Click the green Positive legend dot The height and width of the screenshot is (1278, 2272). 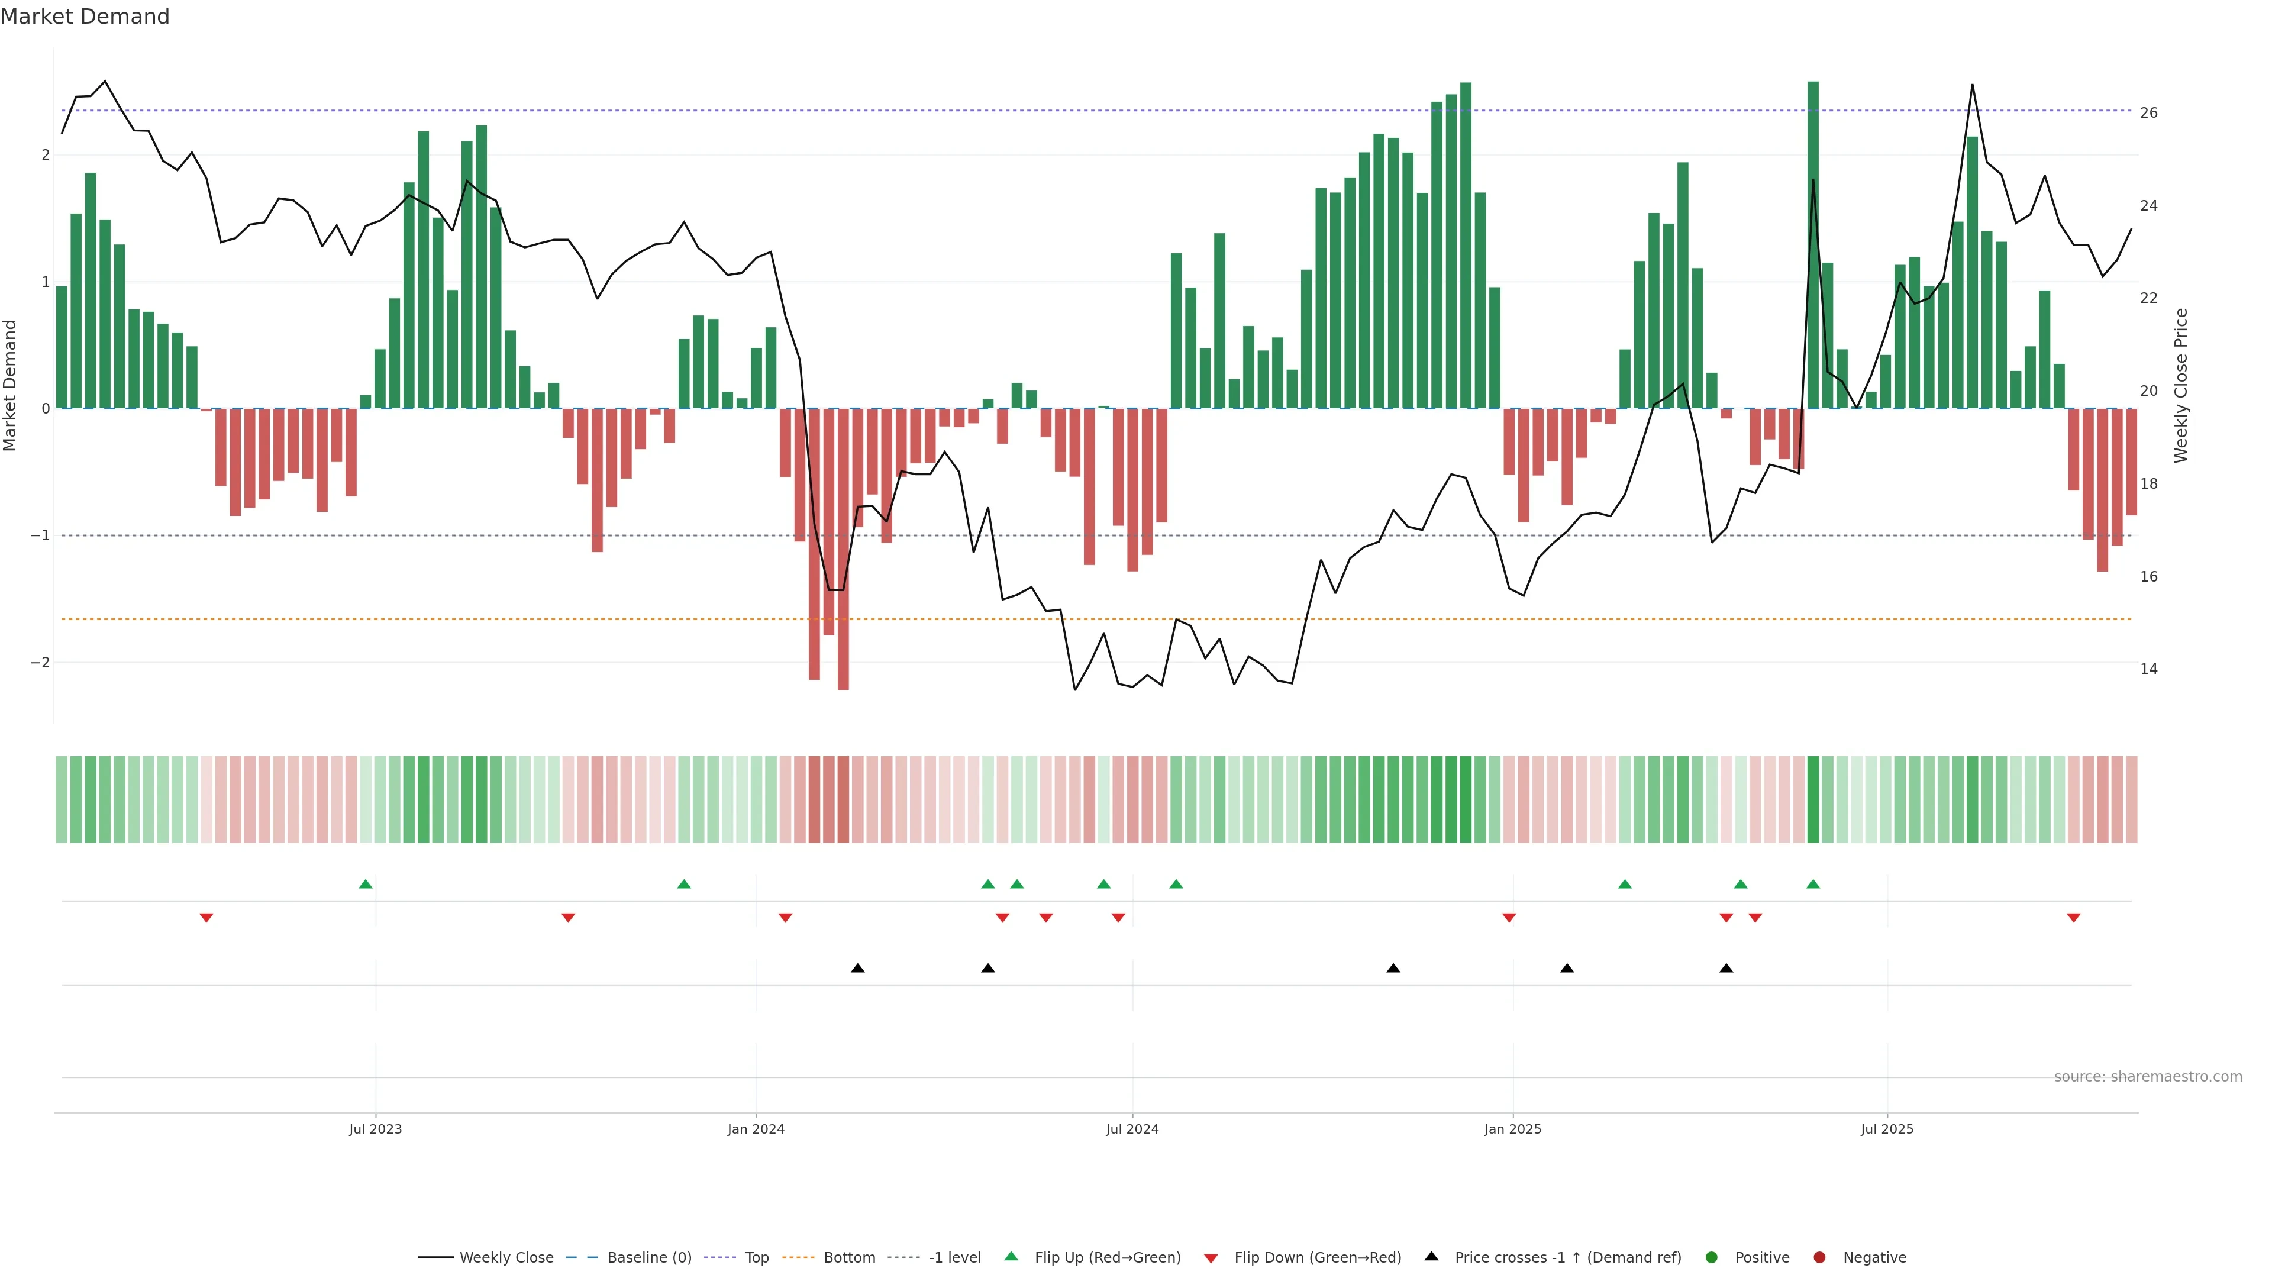1712,1258
